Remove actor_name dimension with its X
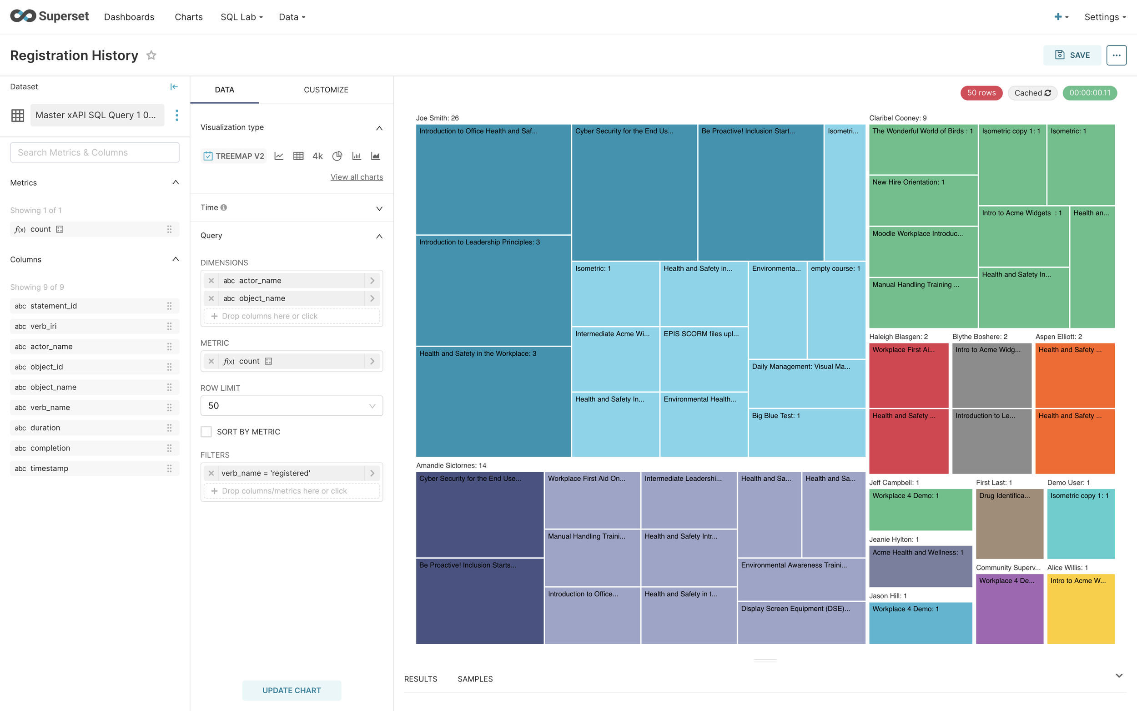This screenshot has height=711, width=1137. (211, 281)
